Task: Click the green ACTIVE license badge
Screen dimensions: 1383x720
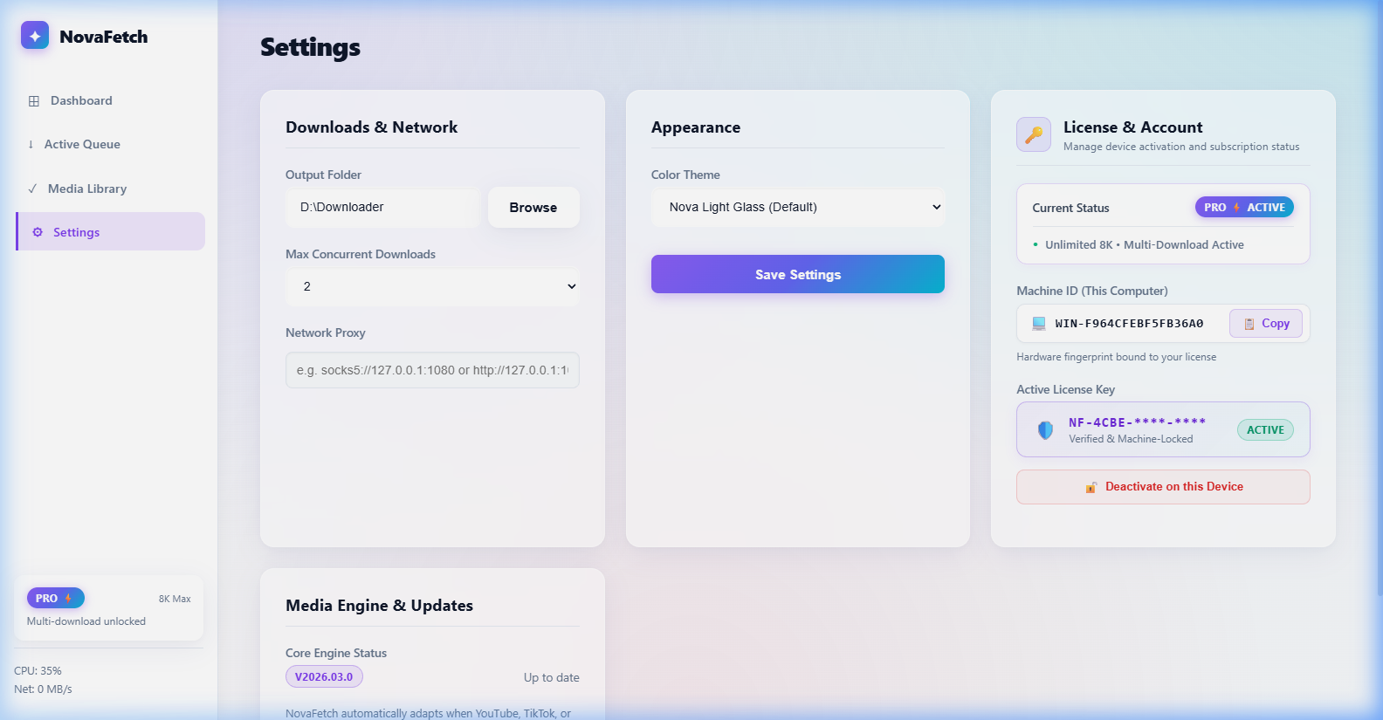Action: 1265,430
